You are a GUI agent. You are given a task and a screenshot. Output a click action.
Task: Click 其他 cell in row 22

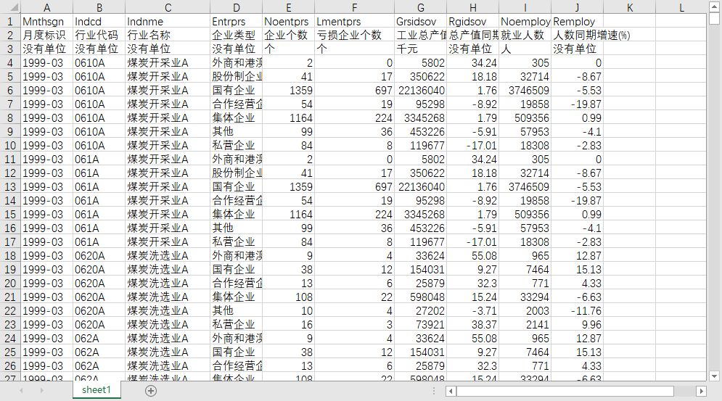pos(237,311)
